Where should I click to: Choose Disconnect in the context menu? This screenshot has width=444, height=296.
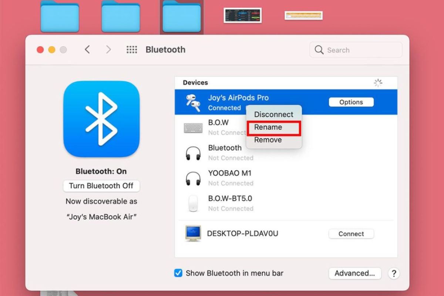pos(274,114)
